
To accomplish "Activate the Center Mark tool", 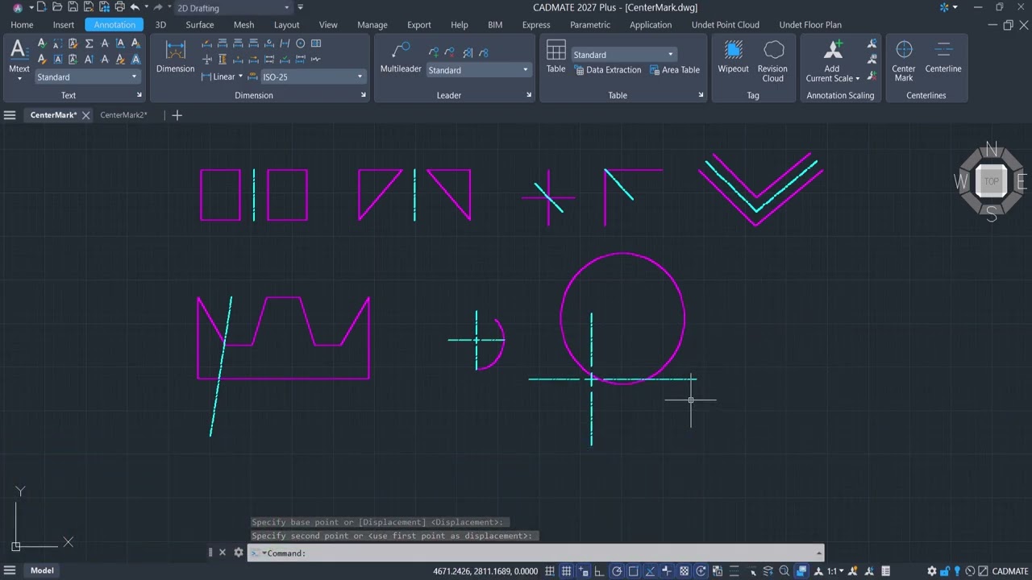I will point(904,61).
